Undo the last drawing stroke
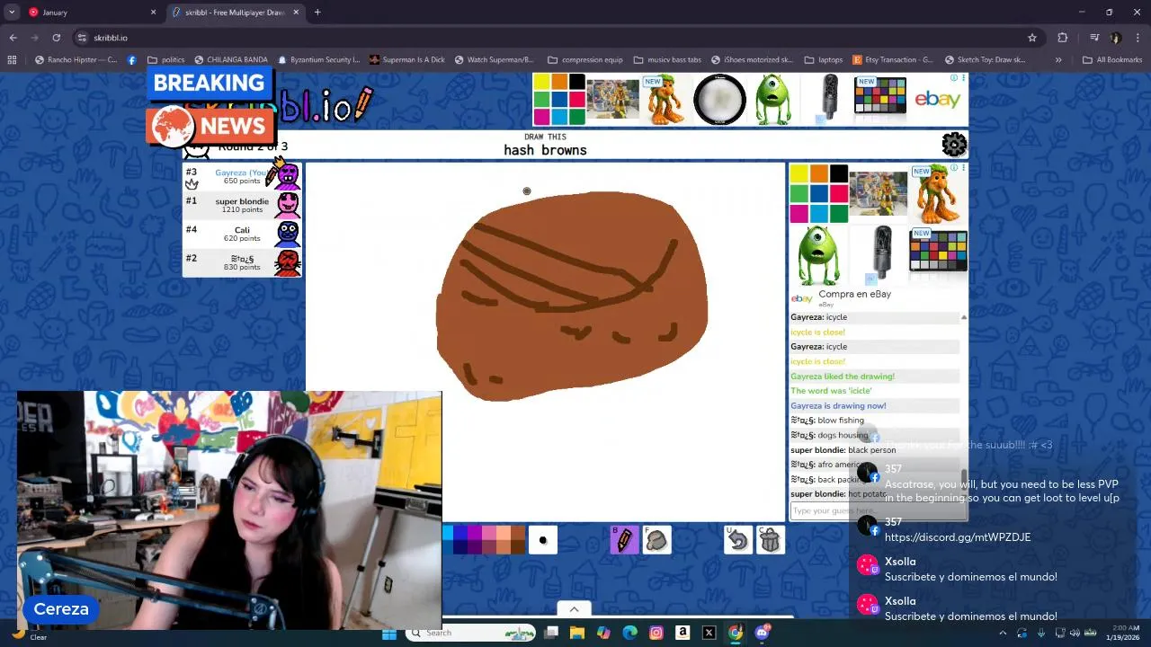Screen dimensions: 1151x647 [737, 539]
